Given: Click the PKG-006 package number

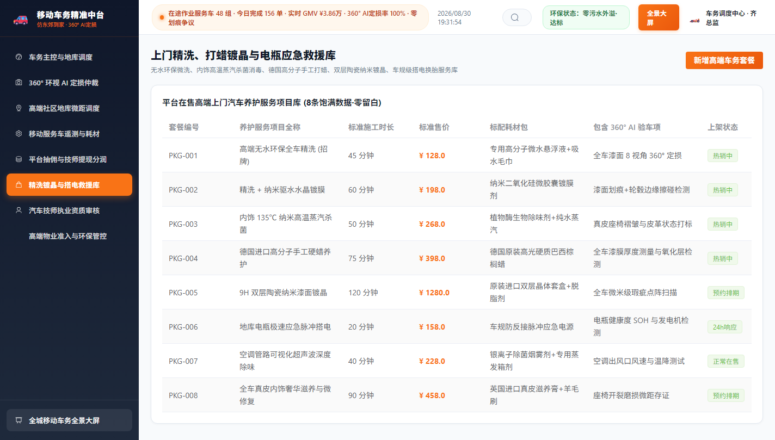Looking at the screenshot, I should 183,327.
